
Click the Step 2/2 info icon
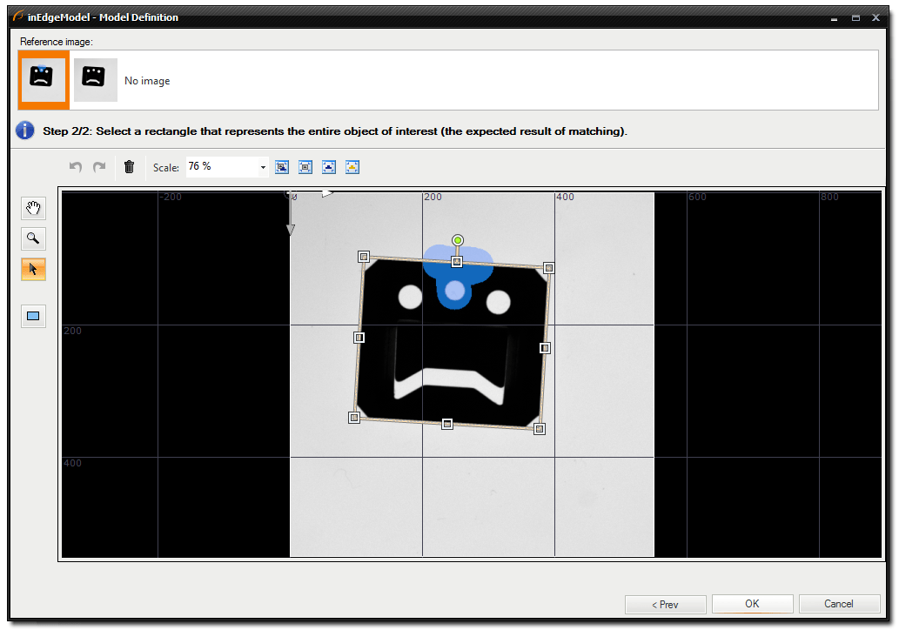point(24,131)
